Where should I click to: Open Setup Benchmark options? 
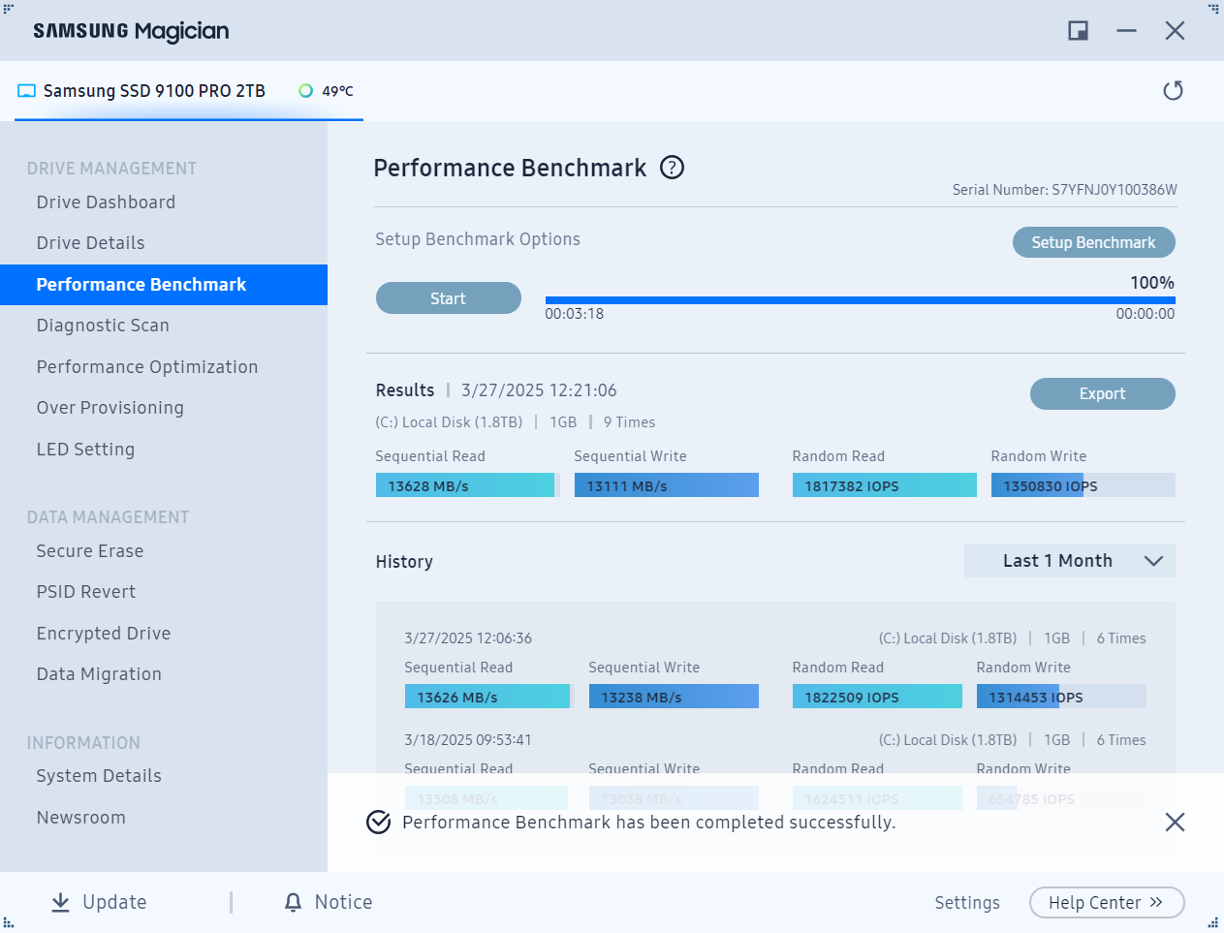click(1093, 242)
